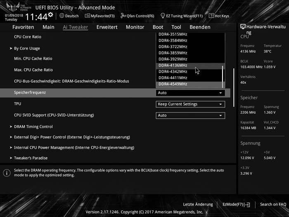
Task: Click the main settings list scrollbar
Action: [x=234, y=88]
